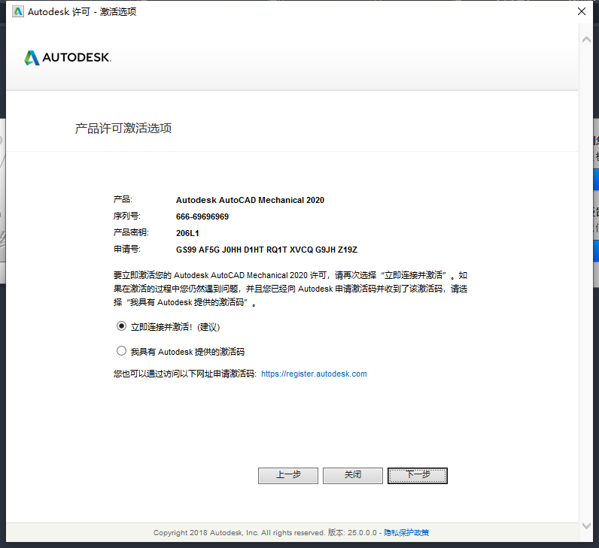Select the 立即连接并激活 radio option
The height and width of the screenshot is (548, 599).
pyautogui.click(x=121, y=326)
